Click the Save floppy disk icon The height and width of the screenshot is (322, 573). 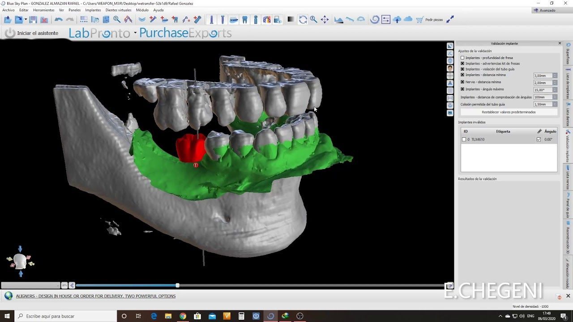[33, 20]
